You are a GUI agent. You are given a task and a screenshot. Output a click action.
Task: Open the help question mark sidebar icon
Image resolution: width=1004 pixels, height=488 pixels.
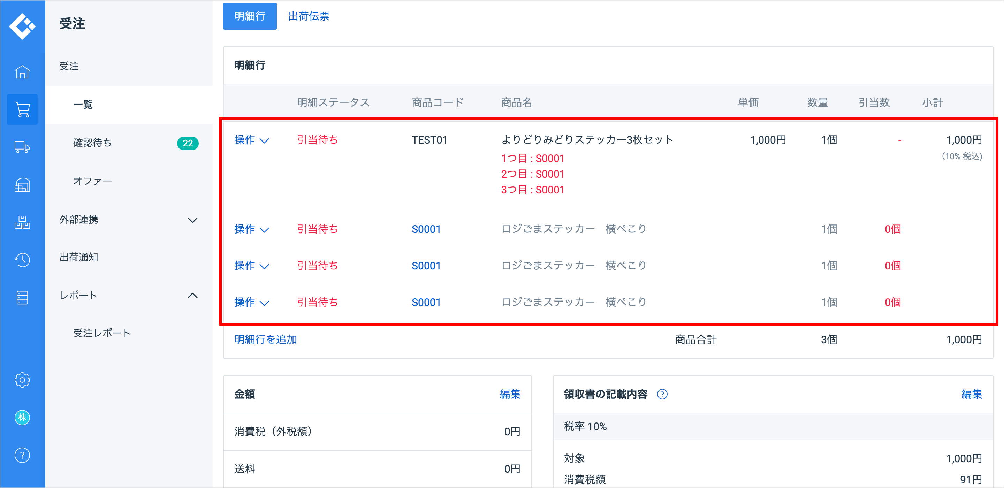point(22,455)
